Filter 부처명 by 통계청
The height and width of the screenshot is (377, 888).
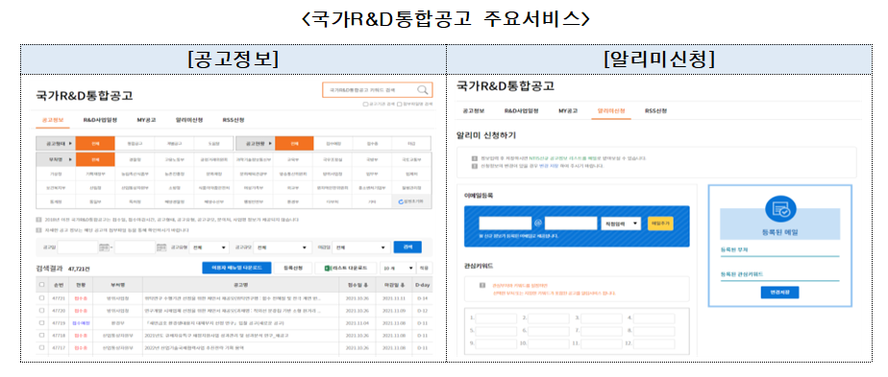pyautogui.click(x=56, y=201)
